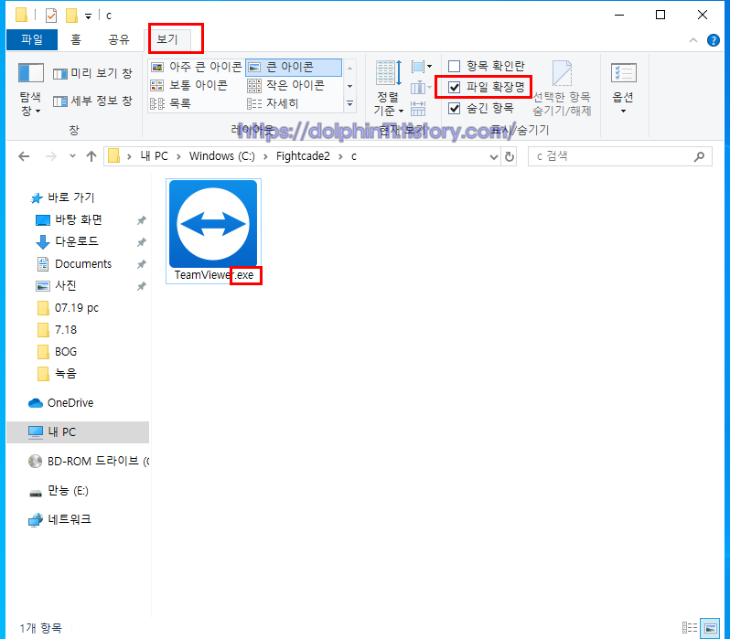Expand the layout gallery more options
730x639 pixels.
(349, 104)
